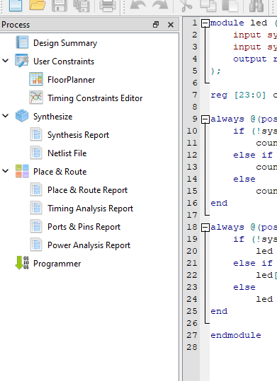Image resolution: width=277 pixels, height=381 pixels.
Task: Fold the always block at line 9
Action: tap(205, 119)
